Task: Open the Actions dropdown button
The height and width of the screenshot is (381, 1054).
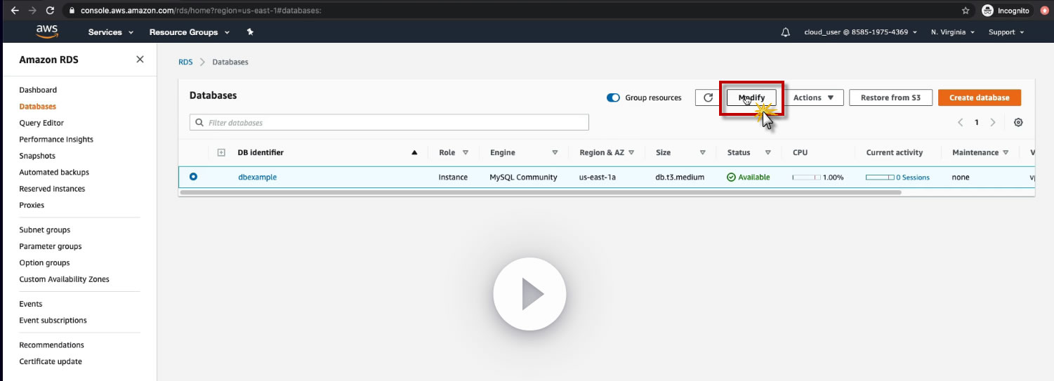Action: tap(814, 98)
